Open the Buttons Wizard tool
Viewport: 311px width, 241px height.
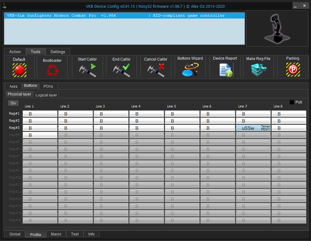tap(190, 70)
